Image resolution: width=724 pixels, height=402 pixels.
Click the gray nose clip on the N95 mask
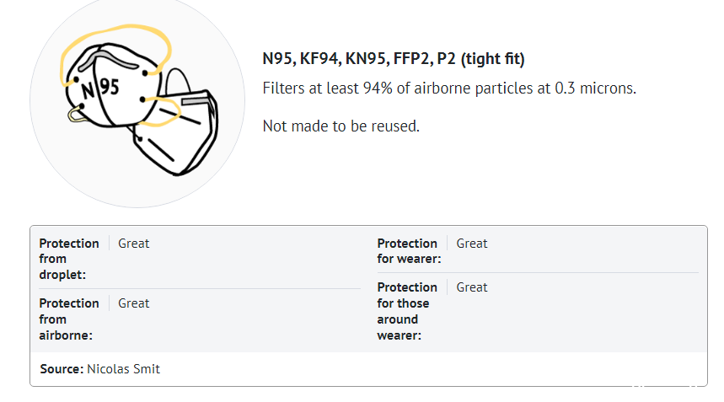[x=108, y=60]
